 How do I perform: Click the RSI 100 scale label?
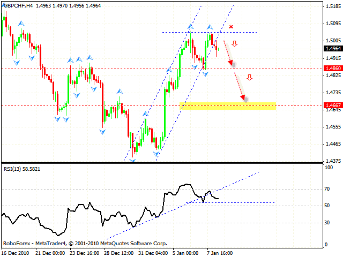329,168
